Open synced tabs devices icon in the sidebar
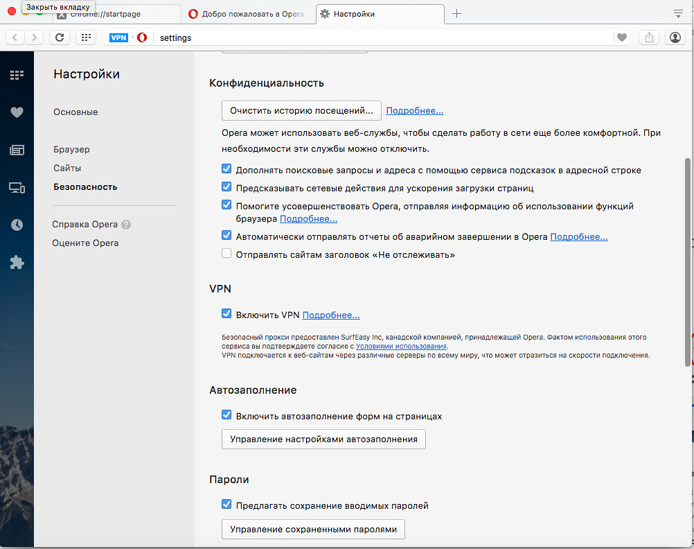This screenshot has width=694, height=549. 17,188
